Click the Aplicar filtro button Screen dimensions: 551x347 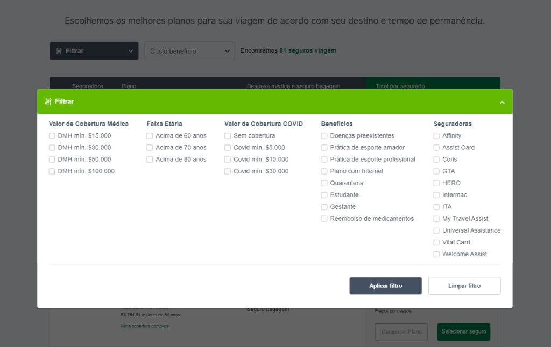(x=385, y=285)
